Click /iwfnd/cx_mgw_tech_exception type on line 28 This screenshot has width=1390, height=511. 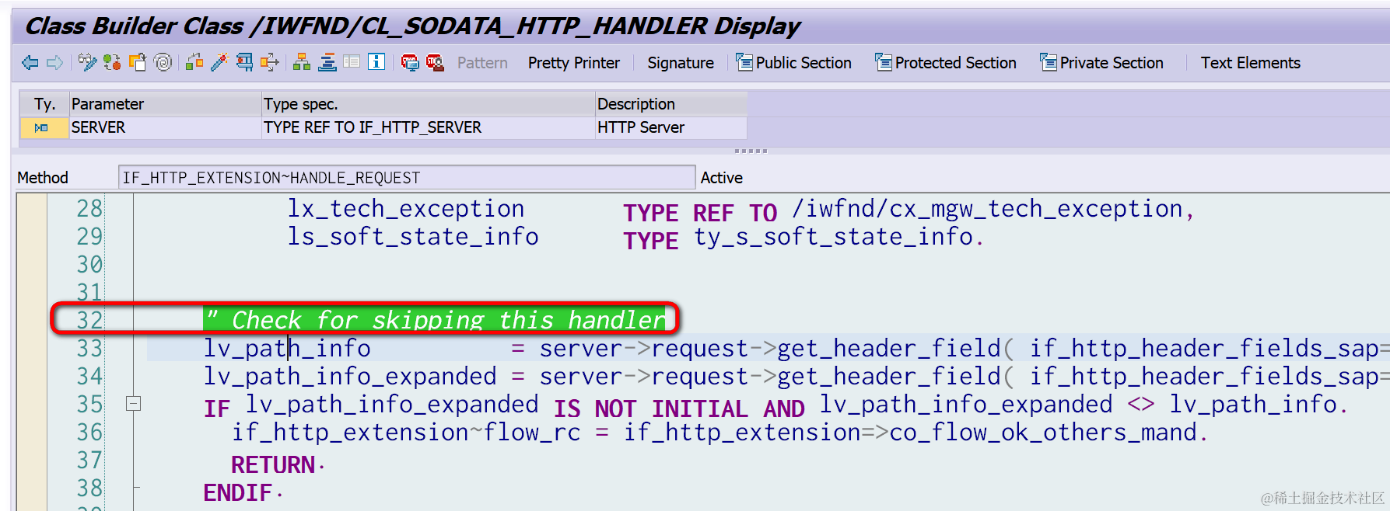point(988,208)
